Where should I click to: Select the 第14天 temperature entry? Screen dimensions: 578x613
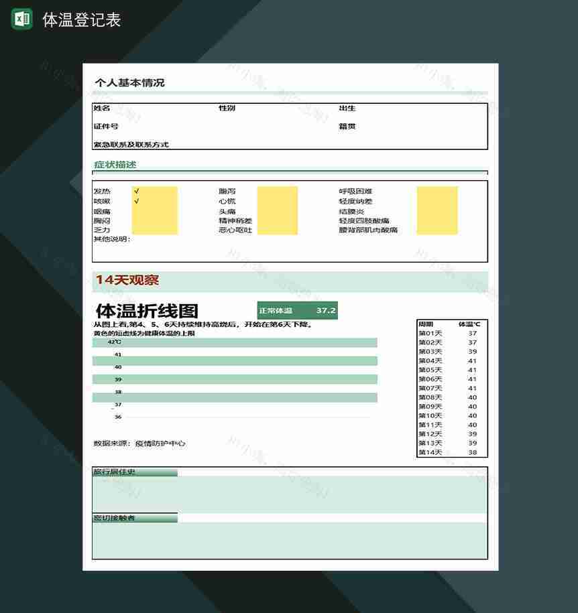(430, 452)
